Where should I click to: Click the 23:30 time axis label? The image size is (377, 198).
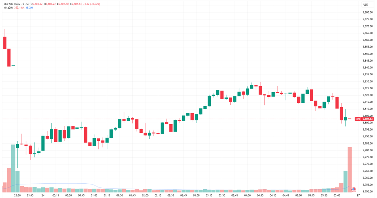pos(17,195)
